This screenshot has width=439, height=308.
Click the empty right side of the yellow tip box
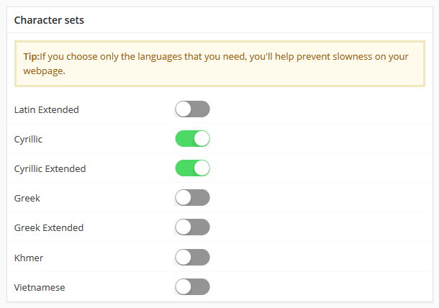pos(324,71)
